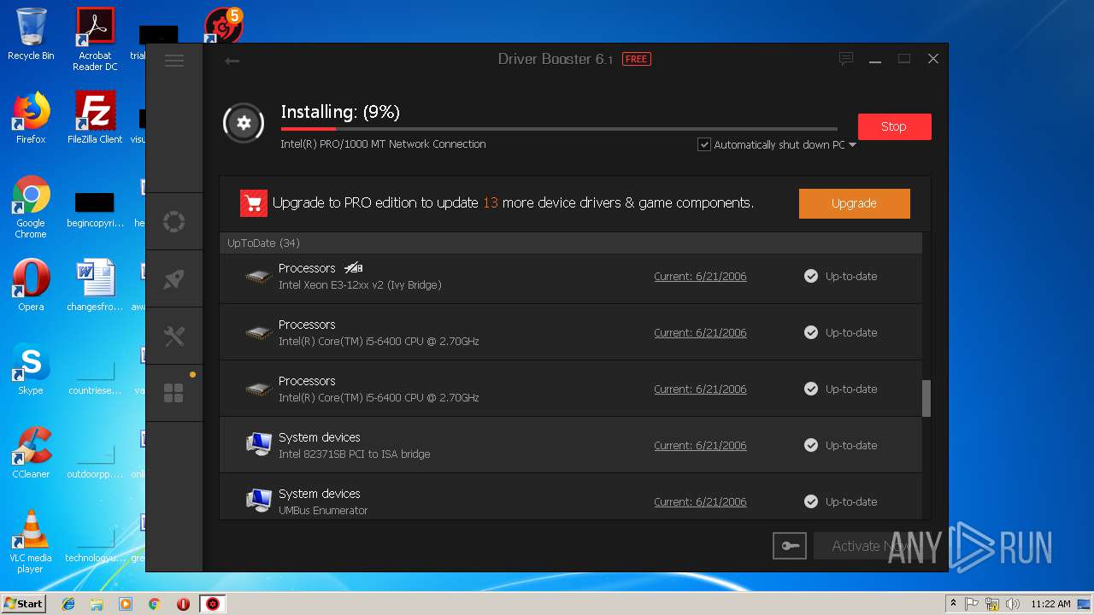Image resolution: width=1094 pixels, height=615 pixels.
Task: Open the Action Center grid icon
Action: 174,393
